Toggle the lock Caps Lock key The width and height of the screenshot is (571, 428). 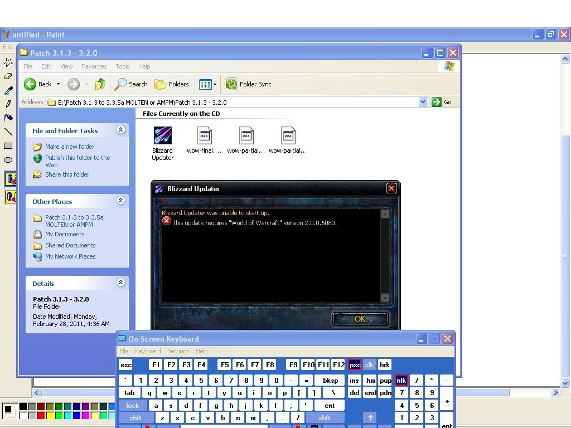click(x=133, y=406)
